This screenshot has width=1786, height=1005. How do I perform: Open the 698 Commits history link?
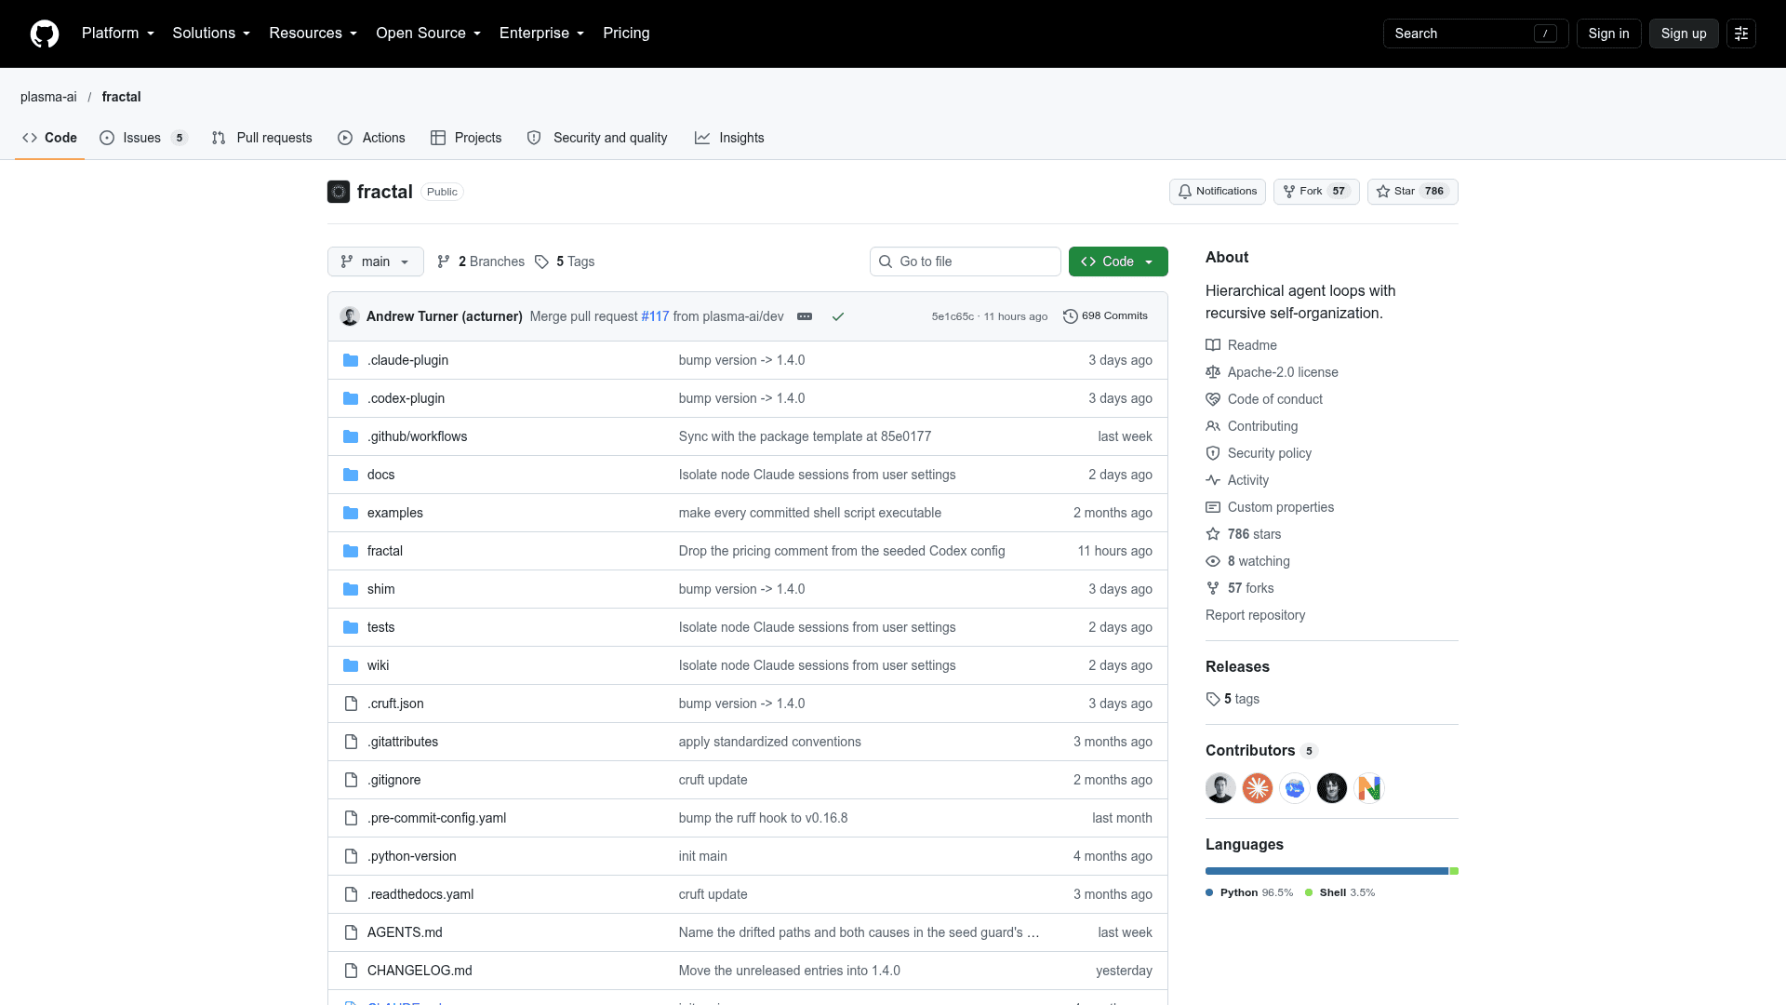[1106, 316]
